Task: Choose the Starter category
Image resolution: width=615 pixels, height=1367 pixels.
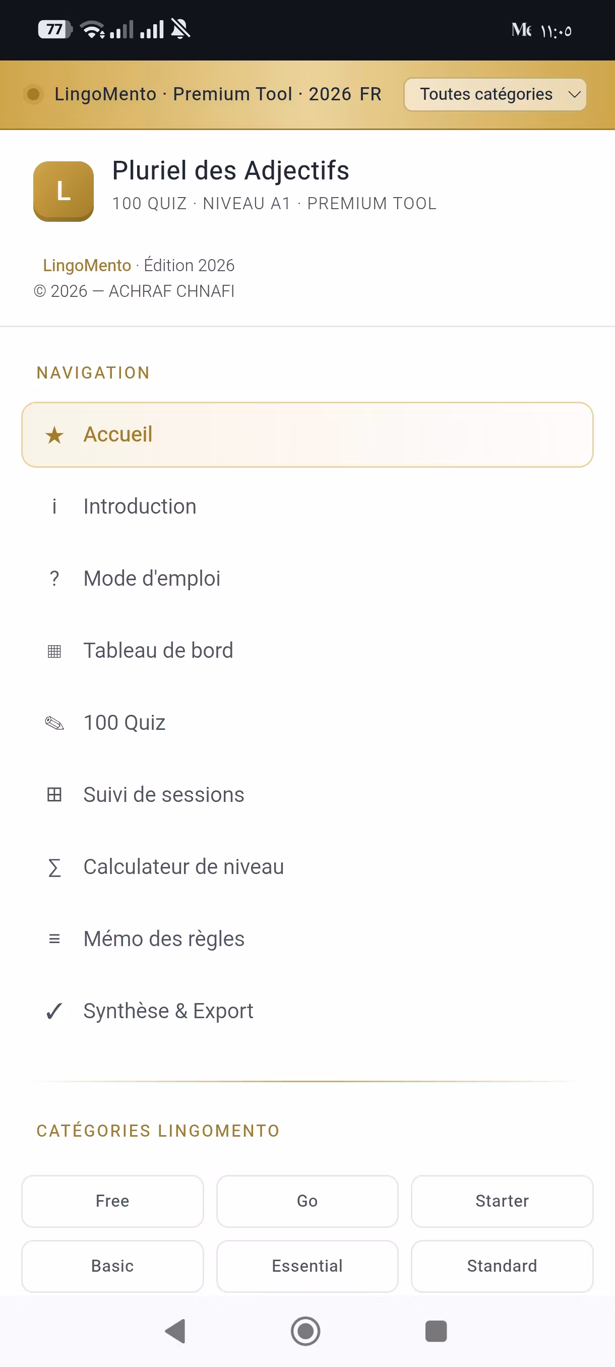Action: tap(502, 1201)
